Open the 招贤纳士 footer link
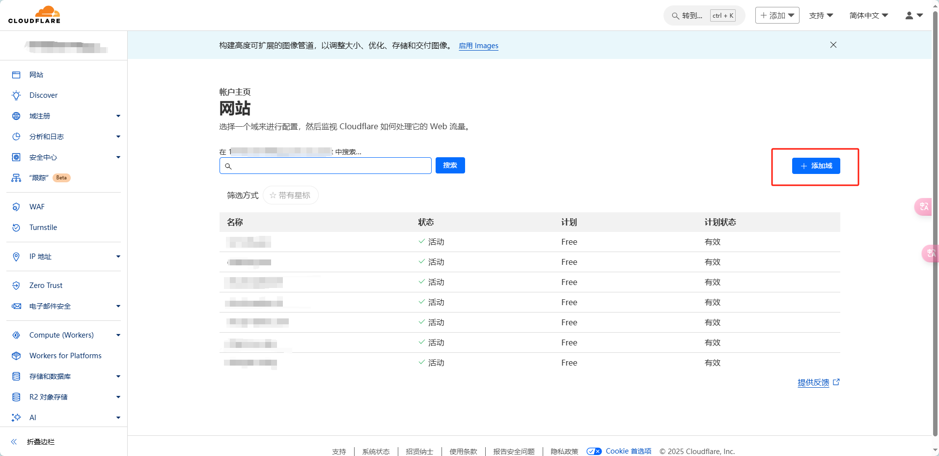This screenshot has width=939, height=456. [x=419, y=452]
